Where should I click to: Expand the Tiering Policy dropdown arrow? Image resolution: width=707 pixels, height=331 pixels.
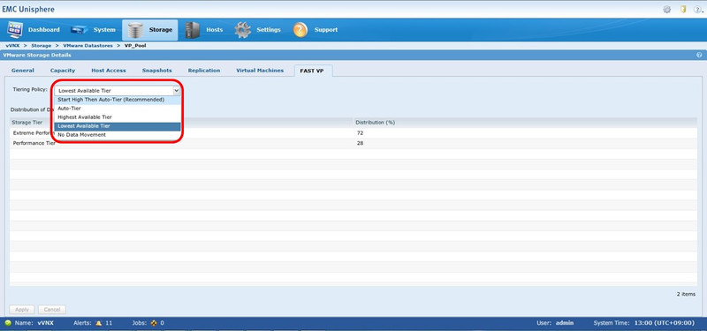[x=176, y=91]
